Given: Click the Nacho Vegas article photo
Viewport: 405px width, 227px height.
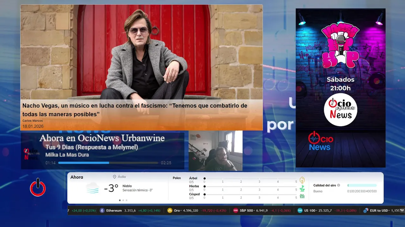Looking at the screenshot, I should (x=141, y=52).
